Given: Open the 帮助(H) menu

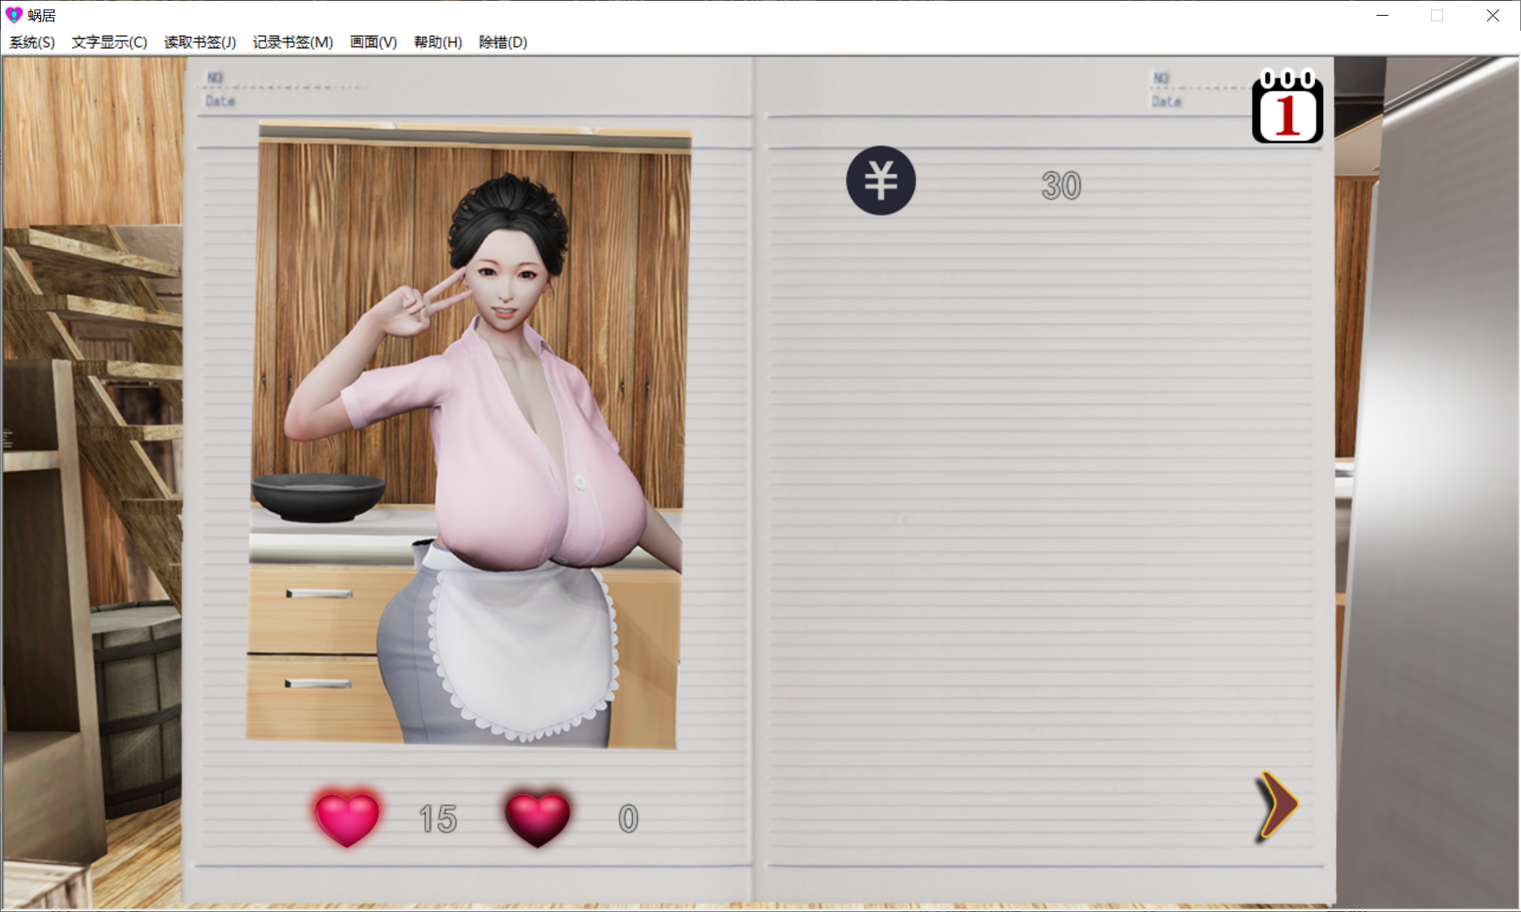Looking at the screenshot, I should [438, 43].
